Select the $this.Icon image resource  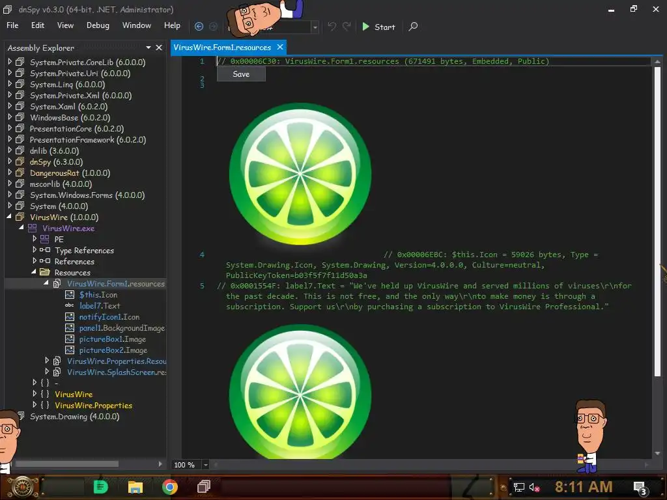[98, 295]
